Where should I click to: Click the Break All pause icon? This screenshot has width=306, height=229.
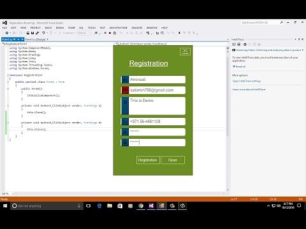click(105, 33)
